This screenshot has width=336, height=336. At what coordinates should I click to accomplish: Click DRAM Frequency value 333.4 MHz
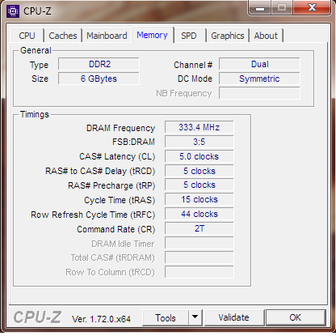click(x=199, y=127)
